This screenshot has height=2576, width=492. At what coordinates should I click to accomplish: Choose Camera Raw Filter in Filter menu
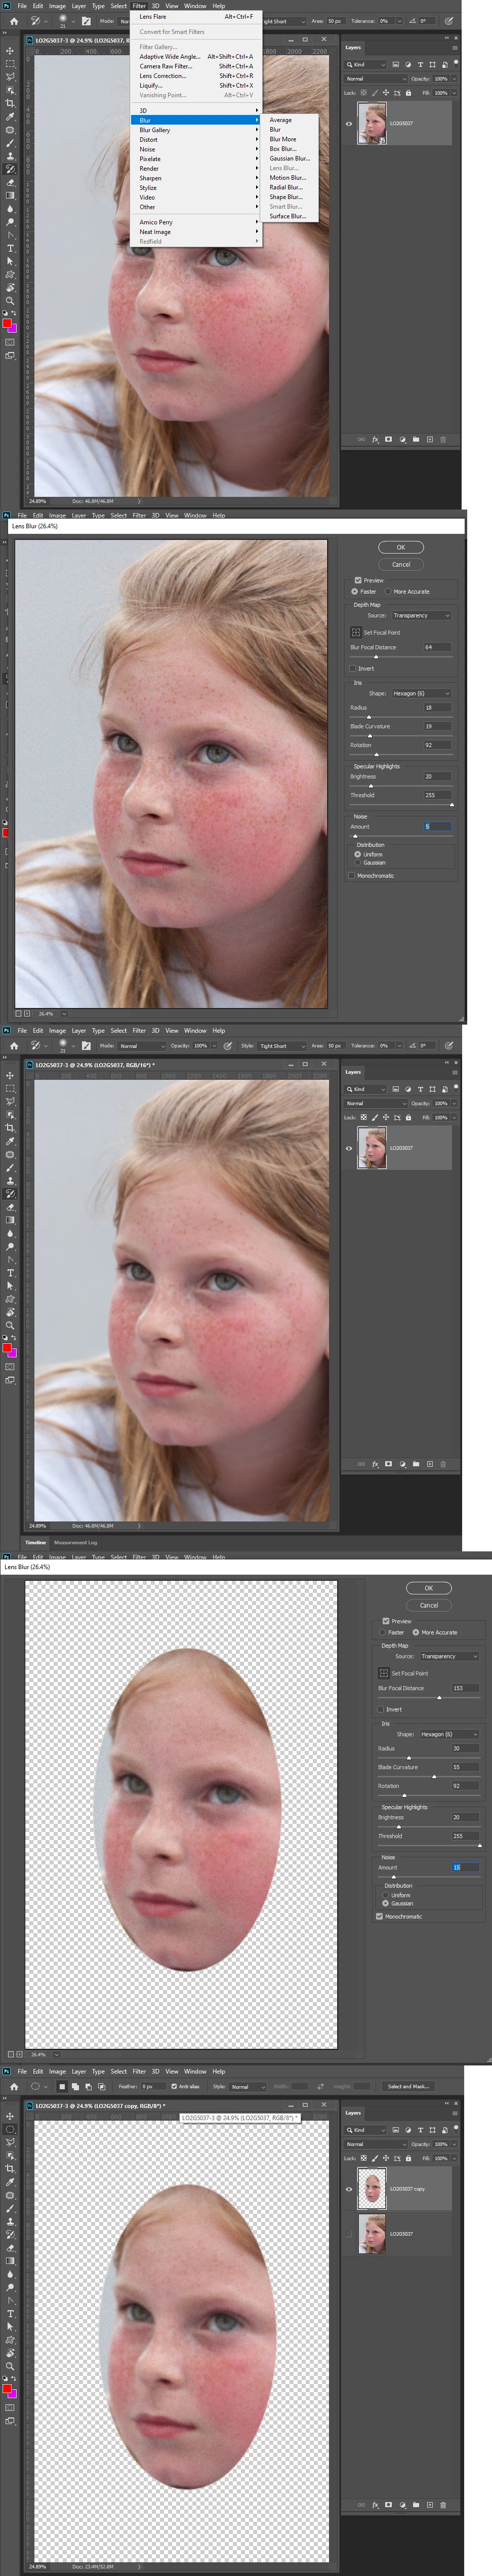pyautogui.click(x=196, y=66)
